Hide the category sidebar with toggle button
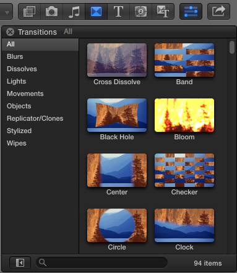 pyautogui.click(x=20, y=262)
